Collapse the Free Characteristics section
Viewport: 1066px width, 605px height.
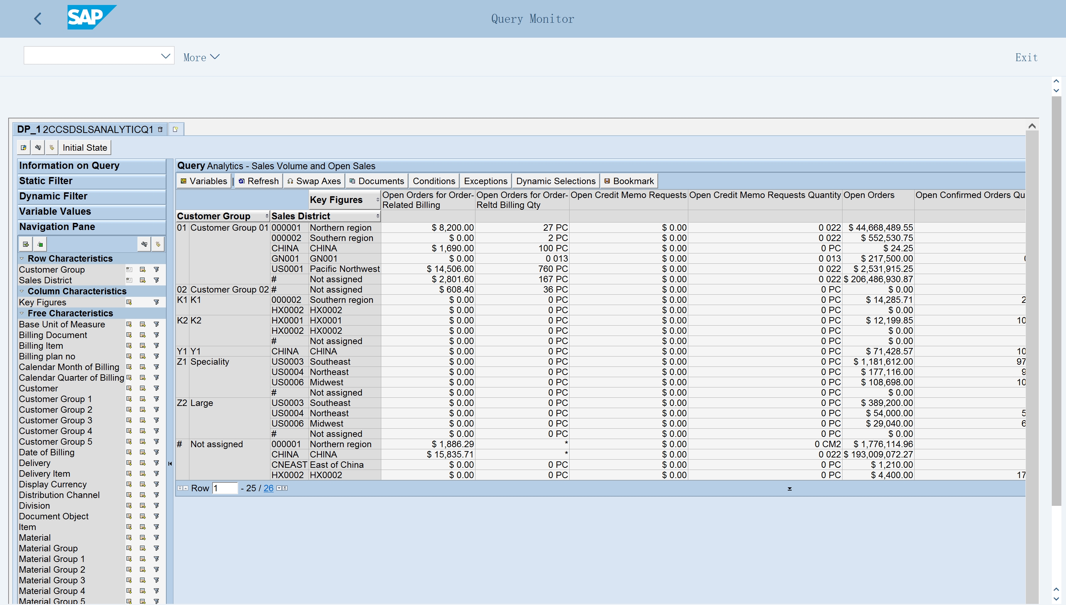coord(22,313)
